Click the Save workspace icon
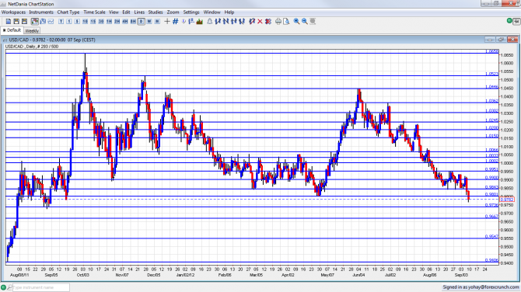This screenshot has width=521, height=292. pos(16,22)
